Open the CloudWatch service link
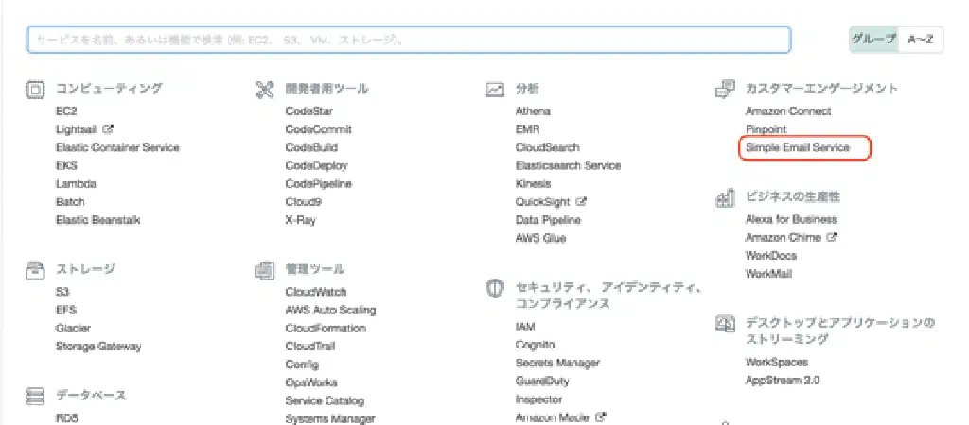 (x=316, y=293)
